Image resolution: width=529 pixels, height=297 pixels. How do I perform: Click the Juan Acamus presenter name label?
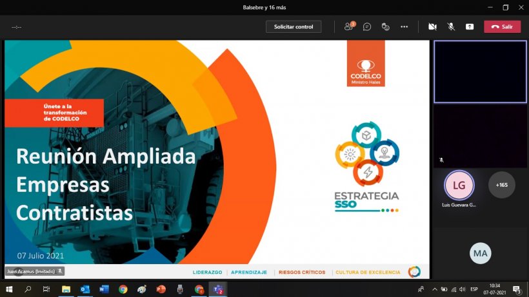click(34, 271)
